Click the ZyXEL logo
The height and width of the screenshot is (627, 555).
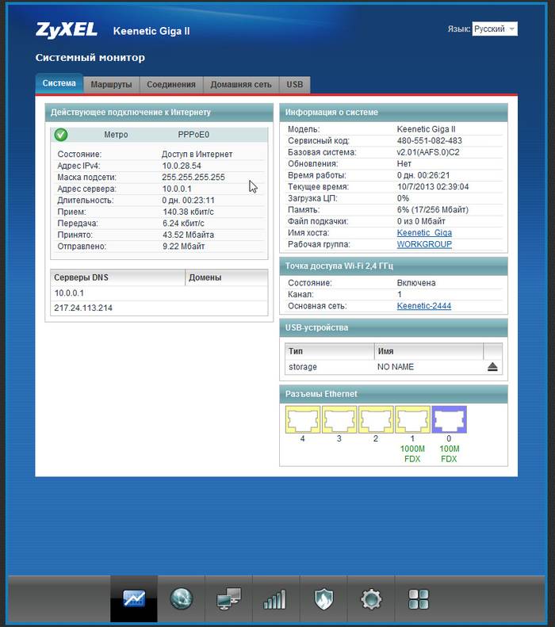[67, 30]
